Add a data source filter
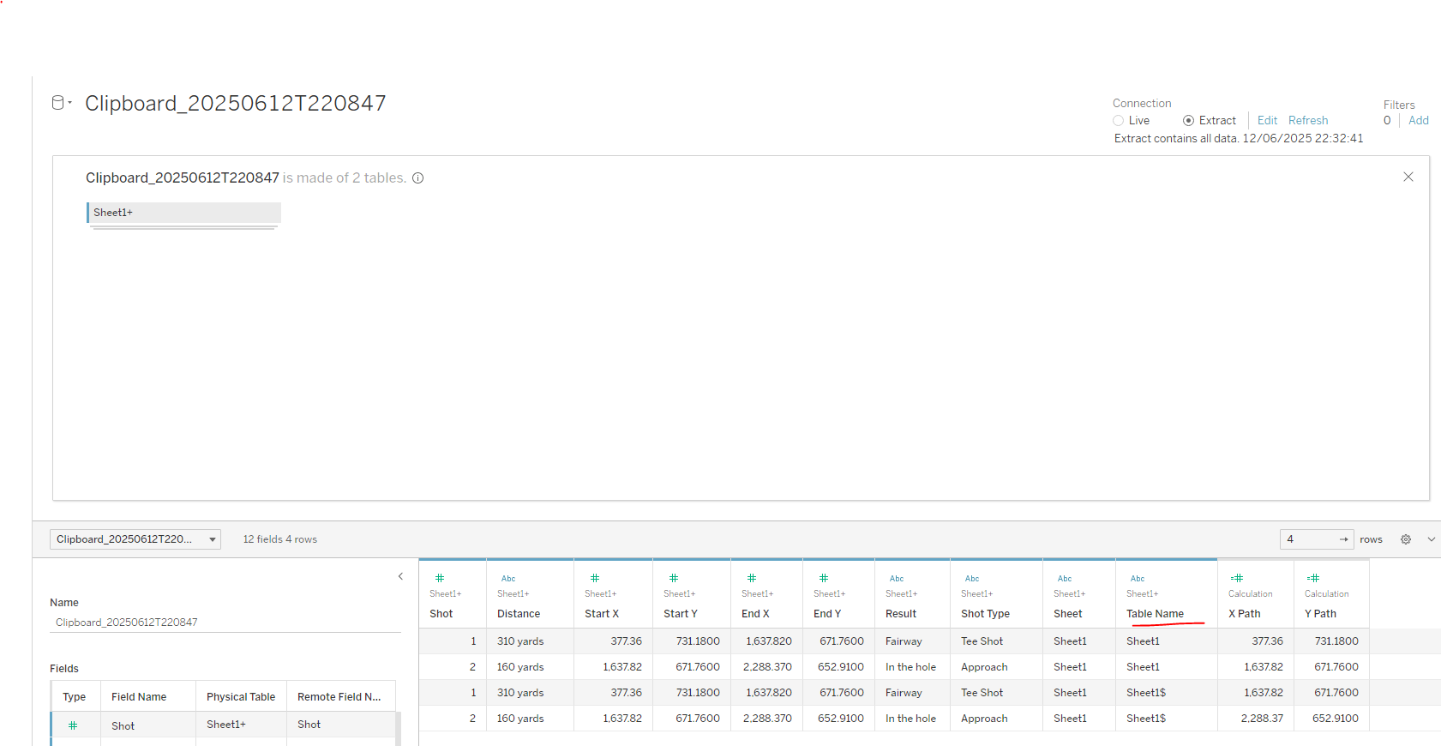Image resolution: width=1441 pixels, height=746 pixels. pyautogui.click(x=1418, y=121)
